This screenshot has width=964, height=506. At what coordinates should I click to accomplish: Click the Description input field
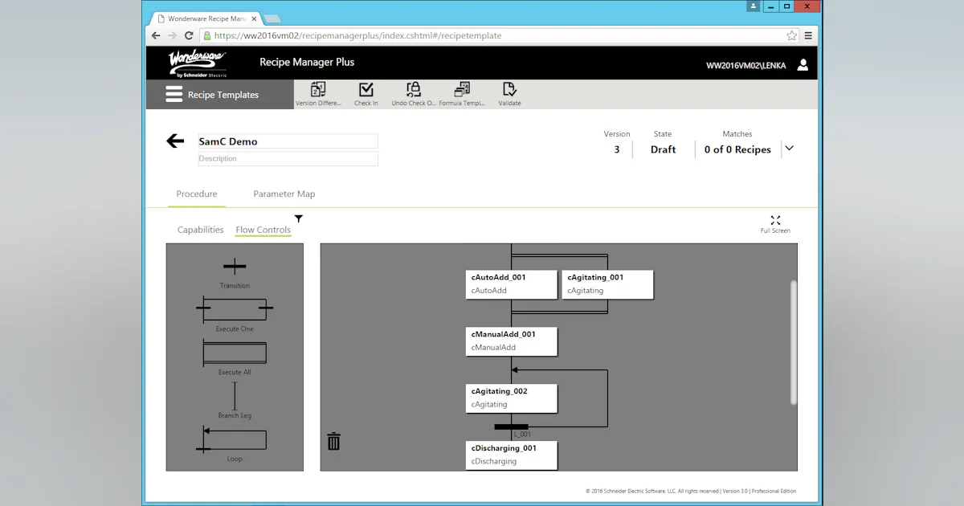click(288, 158)
